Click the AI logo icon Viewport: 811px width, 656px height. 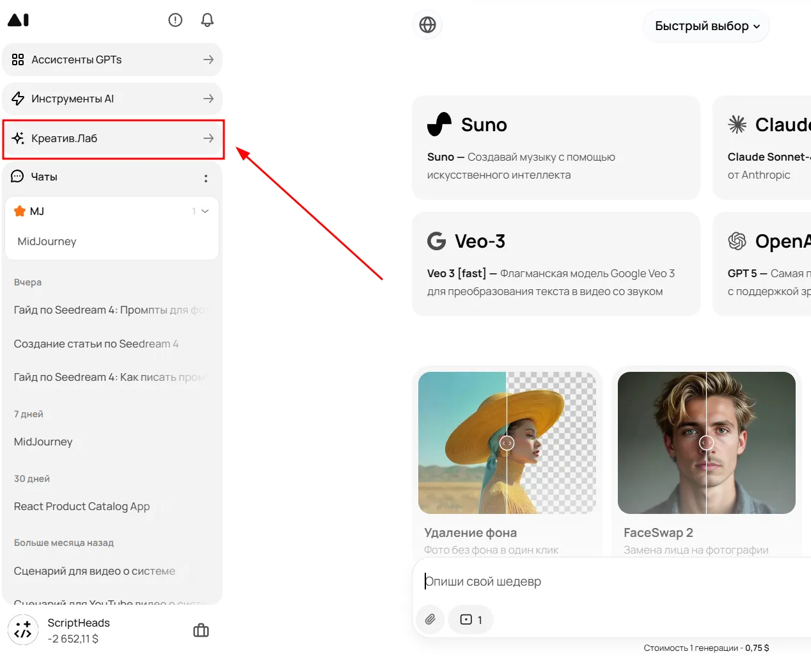click(19, 20)
